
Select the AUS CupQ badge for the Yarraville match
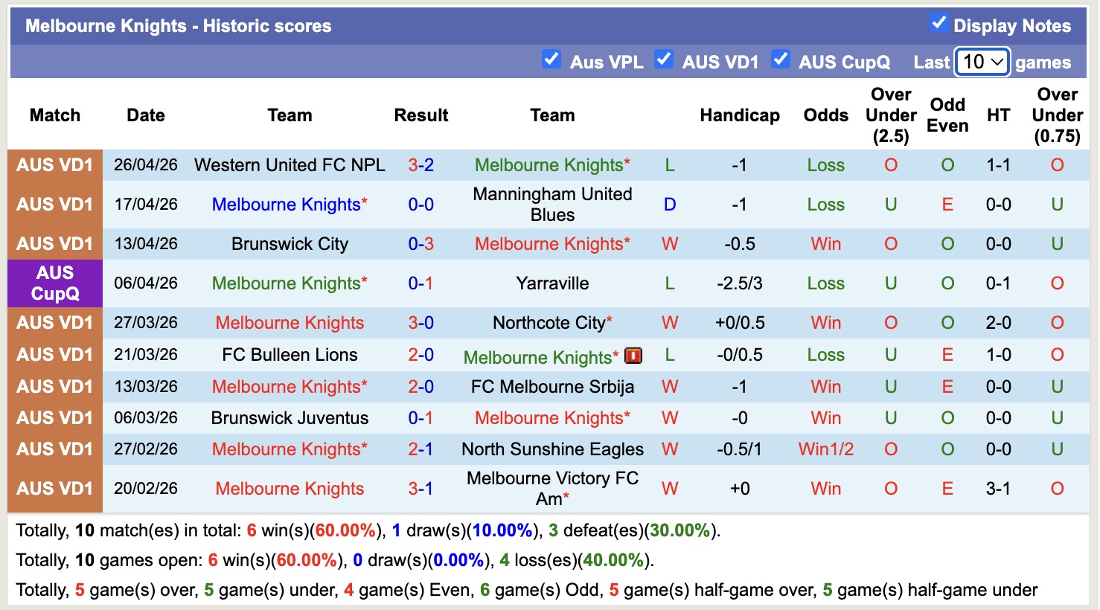[x=54, y=283]
